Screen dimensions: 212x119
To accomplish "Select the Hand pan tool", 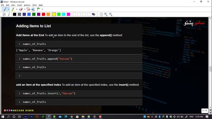I will click(x=101, y=14).
